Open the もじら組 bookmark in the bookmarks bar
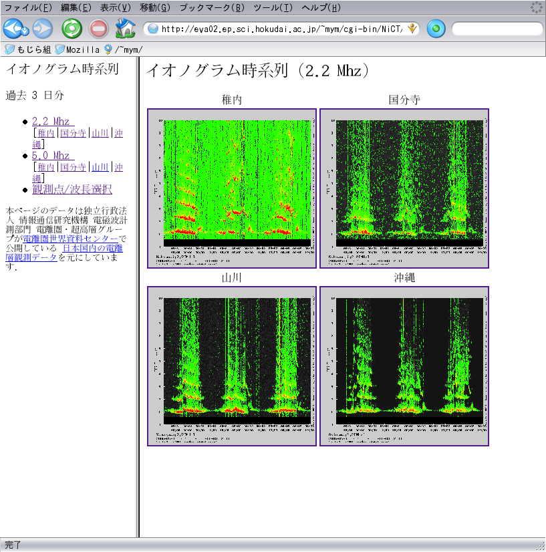The image size is (546, 552). [x=28, y=49]
